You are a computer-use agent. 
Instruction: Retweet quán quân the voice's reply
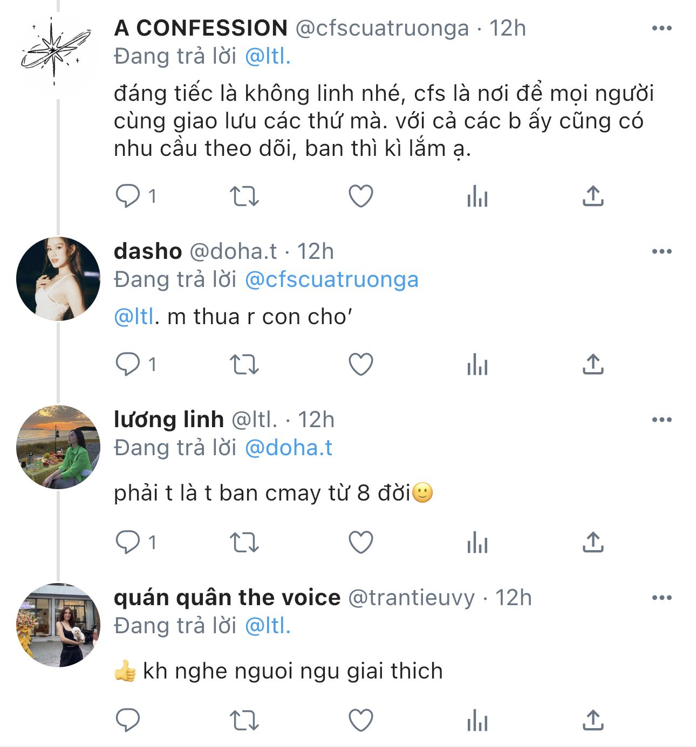point(244,721)
